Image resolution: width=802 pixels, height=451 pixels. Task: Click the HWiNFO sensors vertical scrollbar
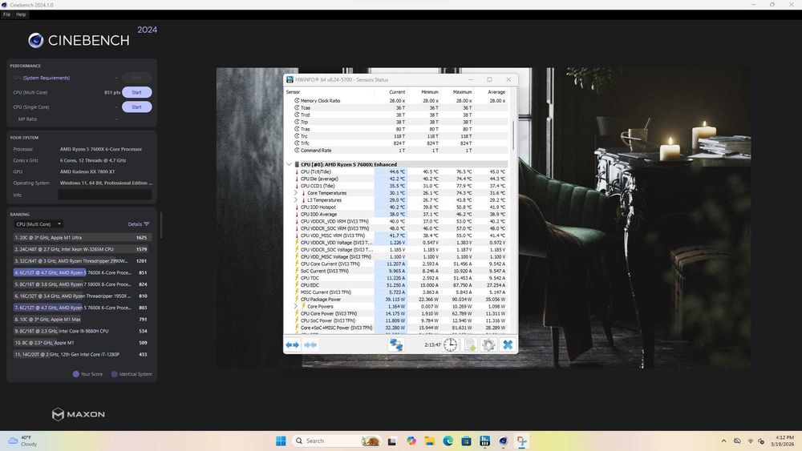(513, 135)
